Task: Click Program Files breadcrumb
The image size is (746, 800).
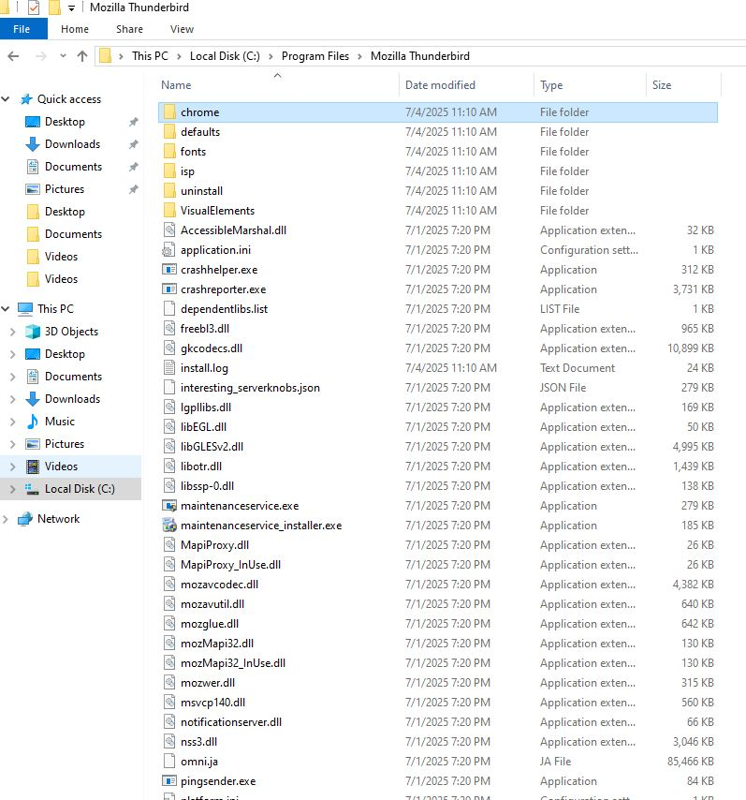Action: click(315, 56)
